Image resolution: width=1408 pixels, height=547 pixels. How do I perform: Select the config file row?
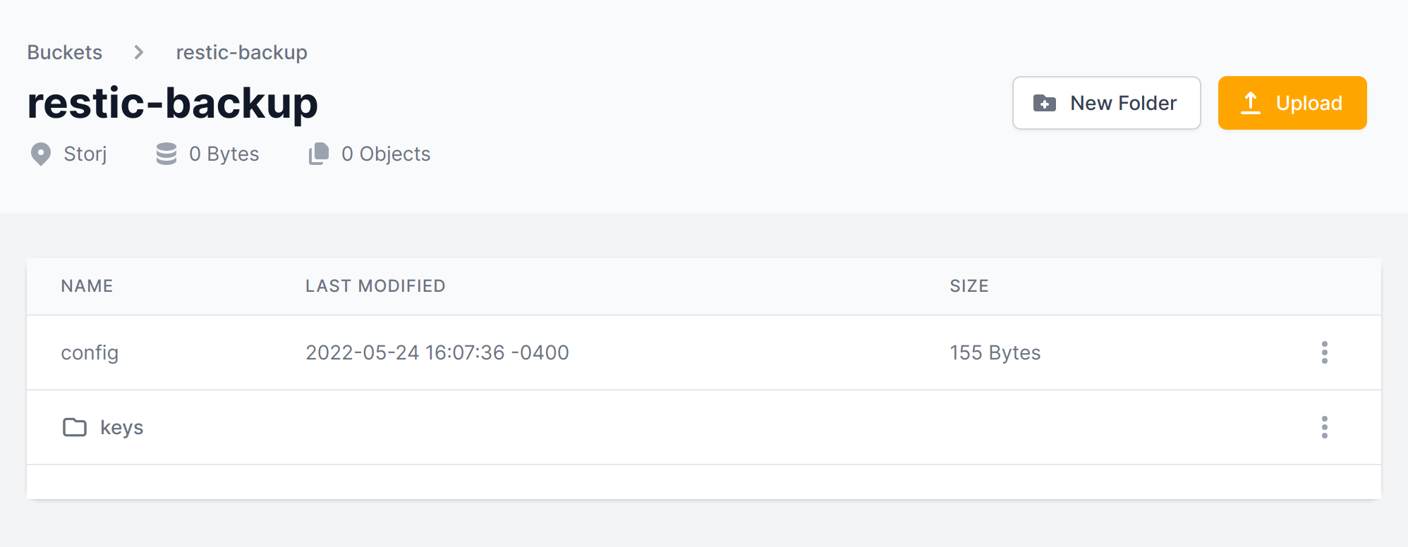(90, 352)
